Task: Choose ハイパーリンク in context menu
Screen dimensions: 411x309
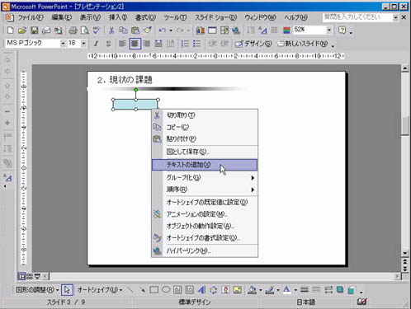Action: click(205, 250)
